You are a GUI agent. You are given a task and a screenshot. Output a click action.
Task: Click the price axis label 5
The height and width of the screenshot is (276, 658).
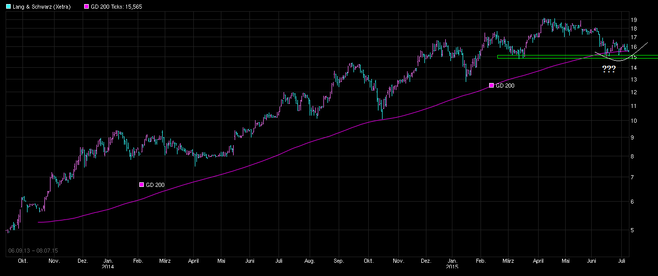(632, 230)
